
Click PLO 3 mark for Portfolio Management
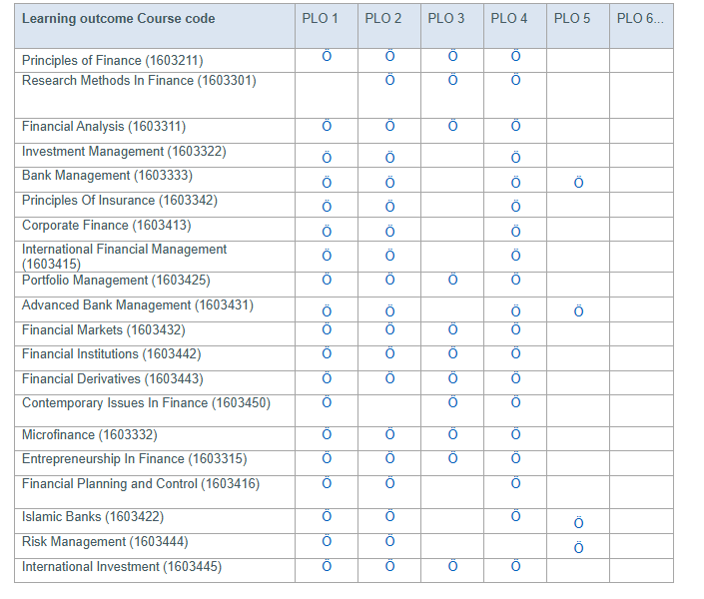tap(453, 280)
